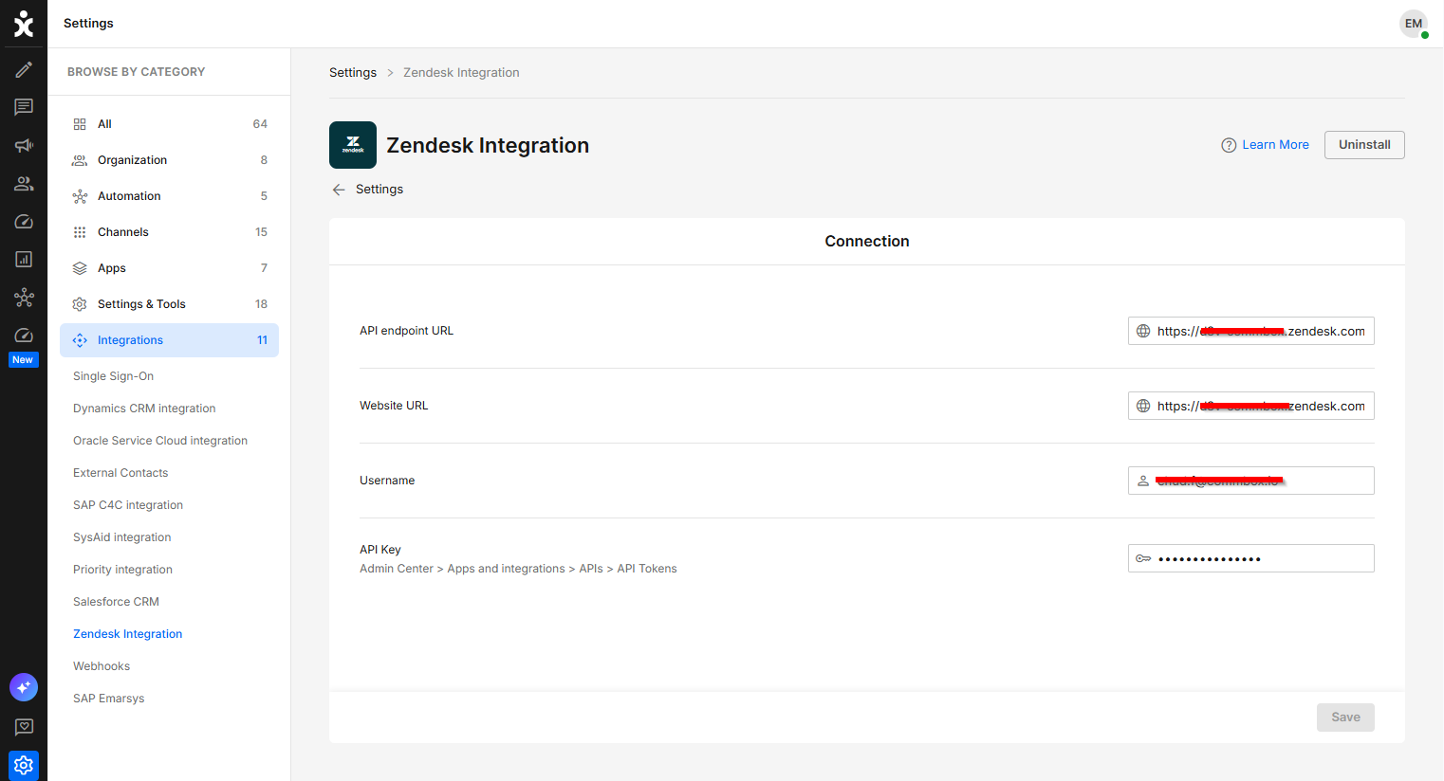The height and width of the screenshot is (781, 1444).
Task: Open Priority integration
Action: tap(122, 570)
